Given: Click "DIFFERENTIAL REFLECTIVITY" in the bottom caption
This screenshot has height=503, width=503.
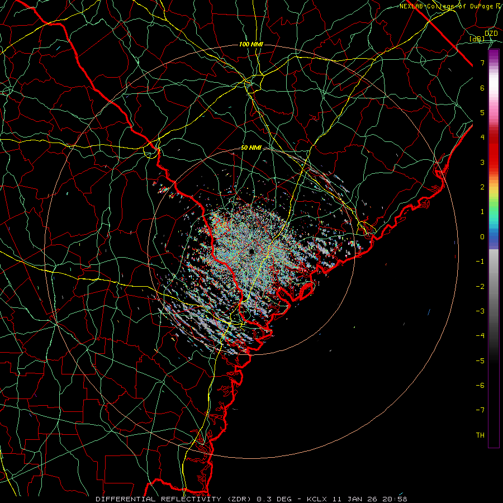Looking at the screenshot, I should click(159, 499).
